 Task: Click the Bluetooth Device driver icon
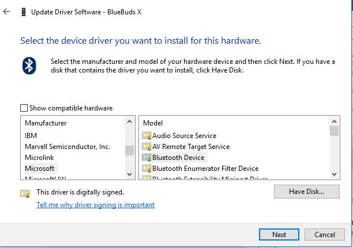click(x=147, y=158)
